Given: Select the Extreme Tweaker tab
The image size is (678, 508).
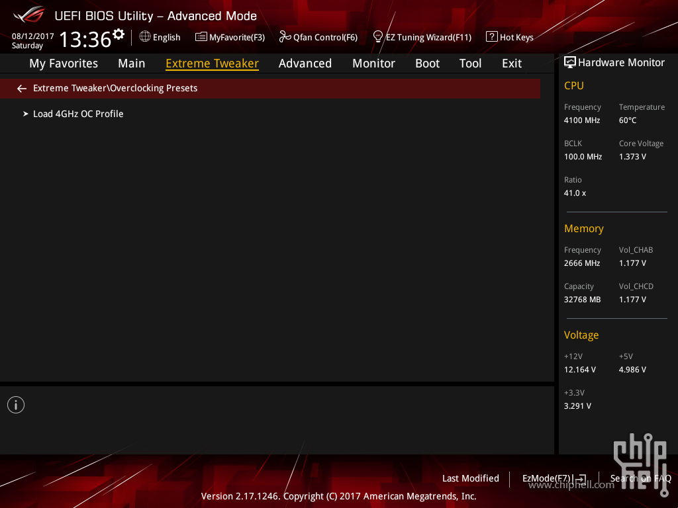Looking at the screenshot, I should point(213,63).
